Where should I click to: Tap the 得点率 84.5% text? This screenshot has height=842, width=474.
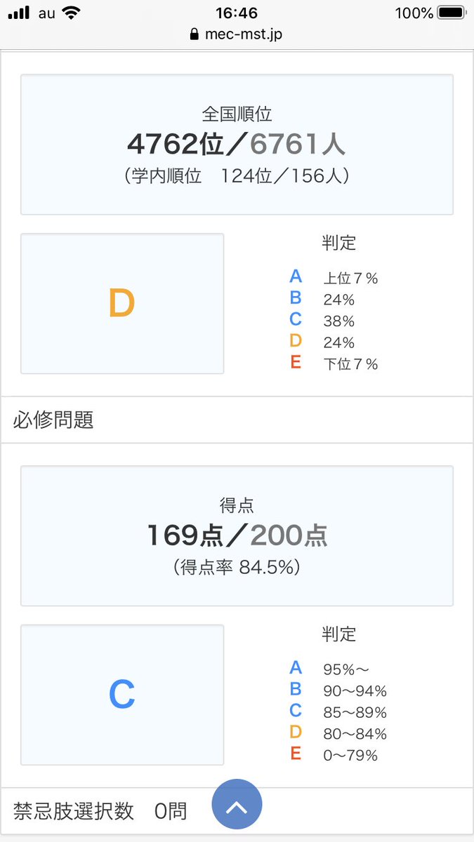pyautogui.click(x=237, y=567)
